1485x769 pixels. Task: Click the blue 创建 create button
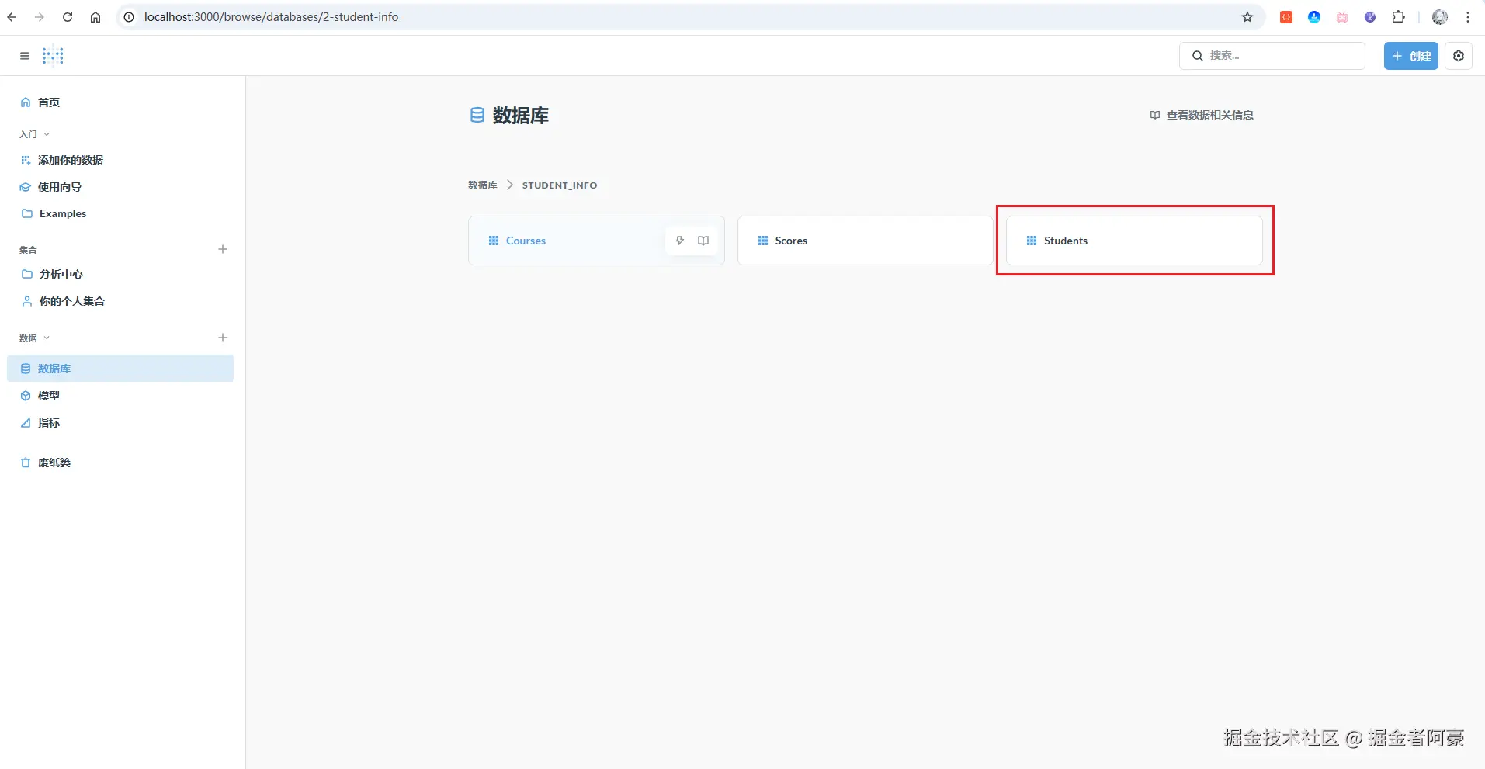(1410, 56)
